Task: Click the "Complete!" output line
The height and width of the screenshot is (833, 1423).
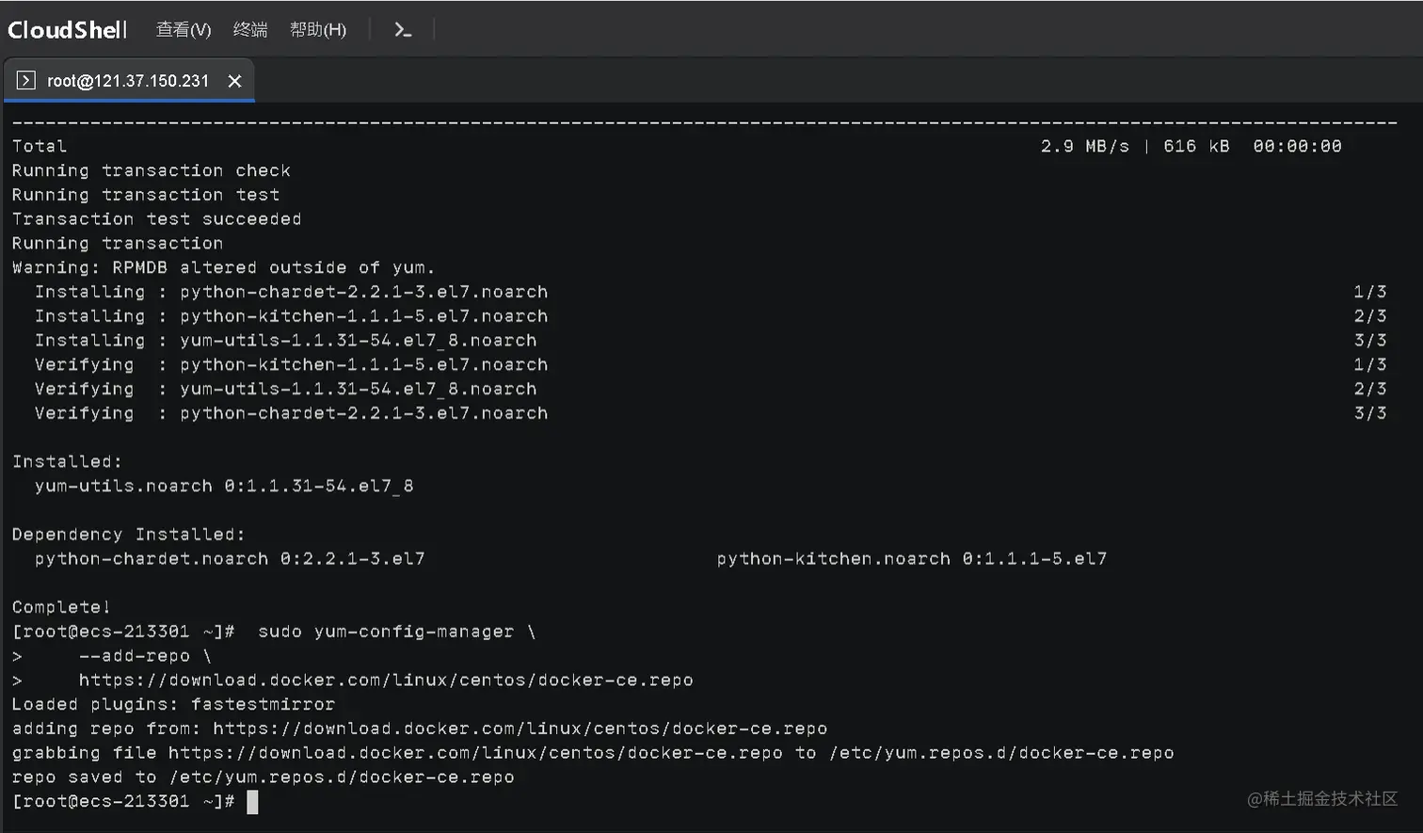Action: pyautogui.click(x=61, y=607)
